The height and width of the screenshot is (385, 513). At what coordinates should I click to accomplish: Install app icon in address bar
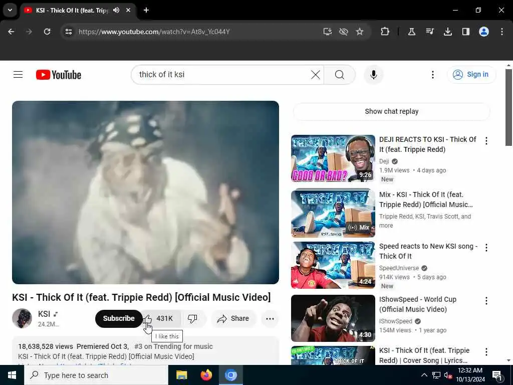328,32
